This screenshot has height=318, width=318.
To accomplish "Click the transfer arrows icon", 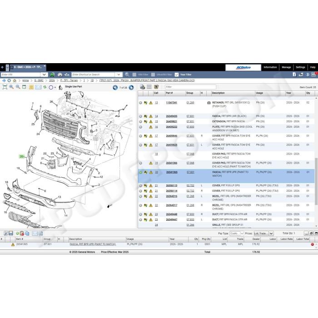I will tap(301, 75).
